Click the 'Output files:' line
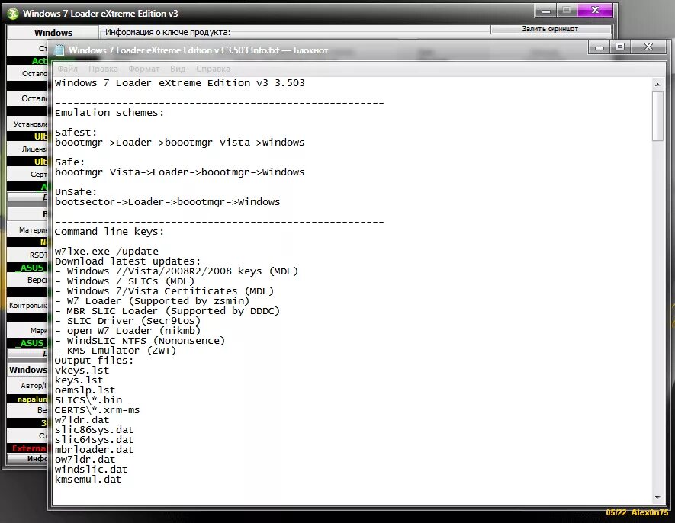Viewport: 675px width, 523px height. coord(94,361)
